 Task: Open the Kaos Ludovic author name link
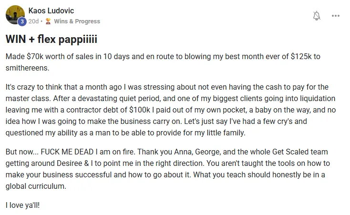click(51, 10)
